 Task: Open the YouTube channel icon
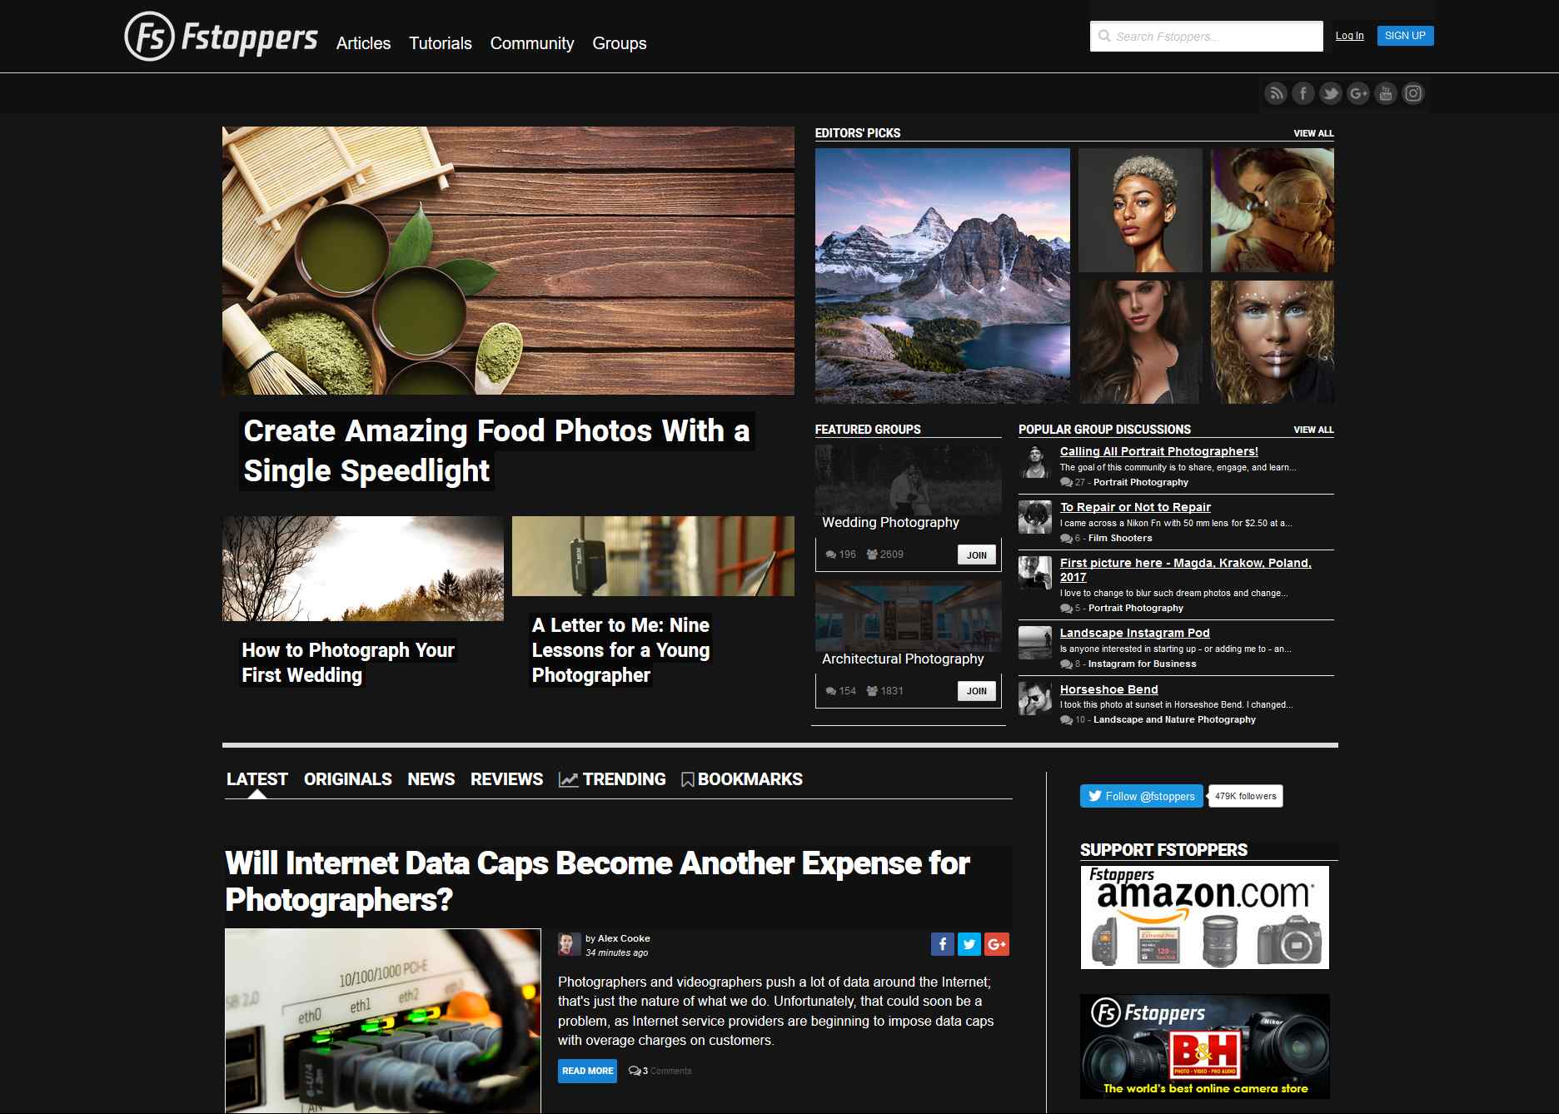pos(1386,93)
